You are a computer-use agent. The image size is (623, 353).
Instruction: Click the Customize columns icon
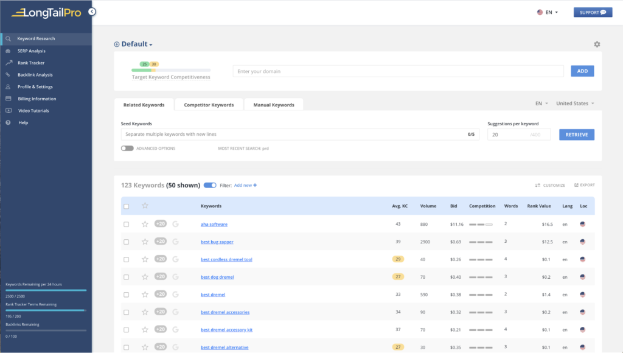click(538, 185)
